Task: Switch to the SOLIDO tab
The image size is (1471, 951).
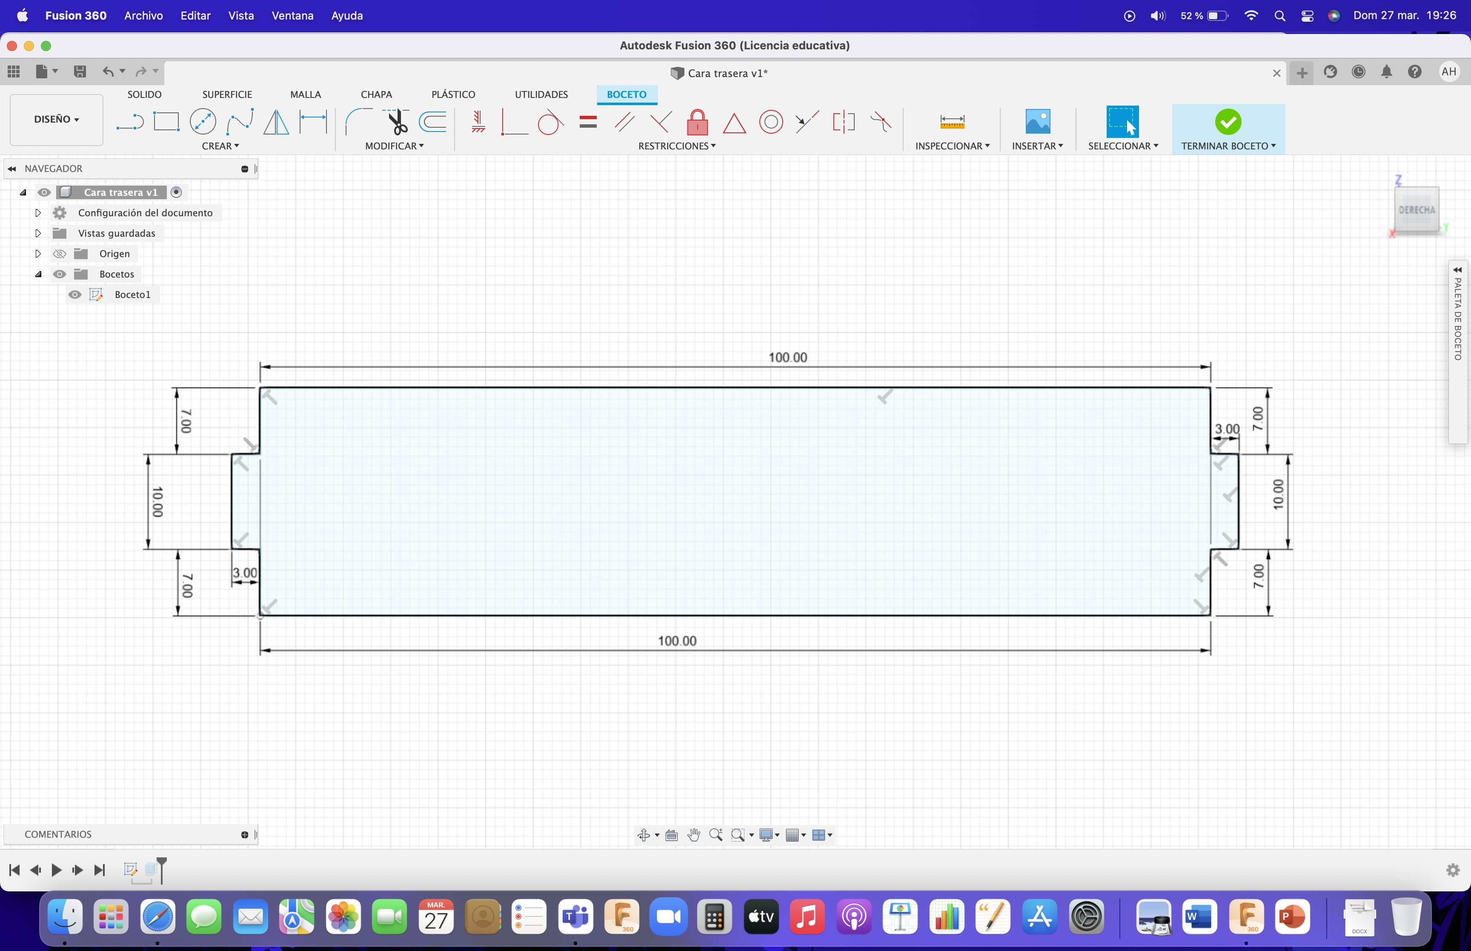Action: [x=144, y=95]
